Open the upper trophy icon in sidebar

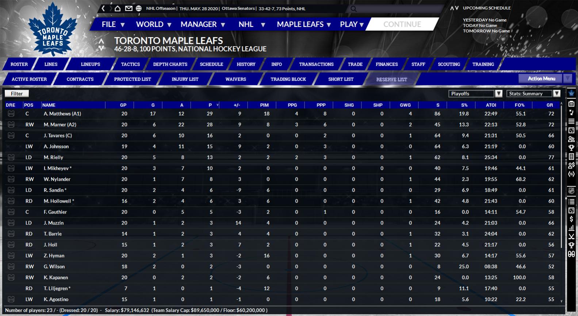[571, 148]
